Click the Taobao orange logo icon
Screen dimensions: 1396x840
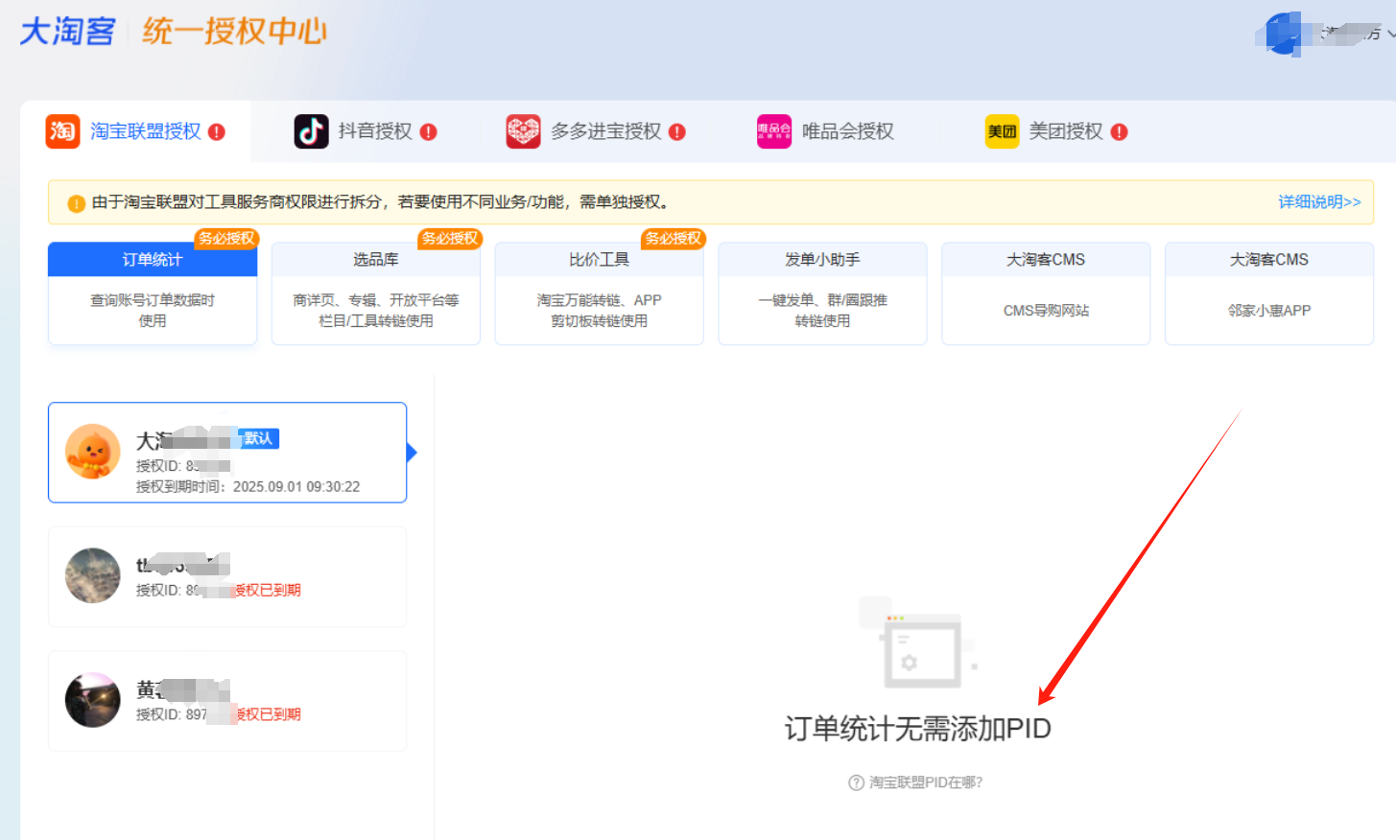coord(62,131)
